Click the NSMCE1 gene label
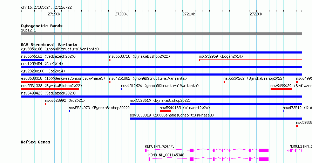This screenshot has height=163, width=312. pos(301,146)
